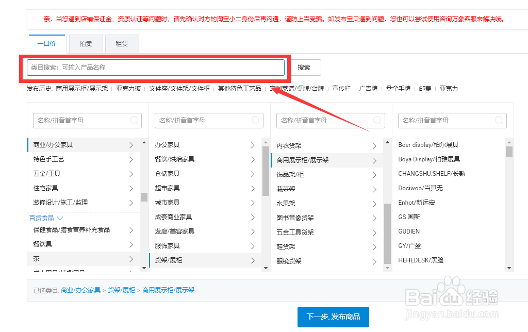This screenshot has width=528, height=332.
Task: Click the search icon beside second 名称/拼音首字母 box
Action: tap(255, 120)
